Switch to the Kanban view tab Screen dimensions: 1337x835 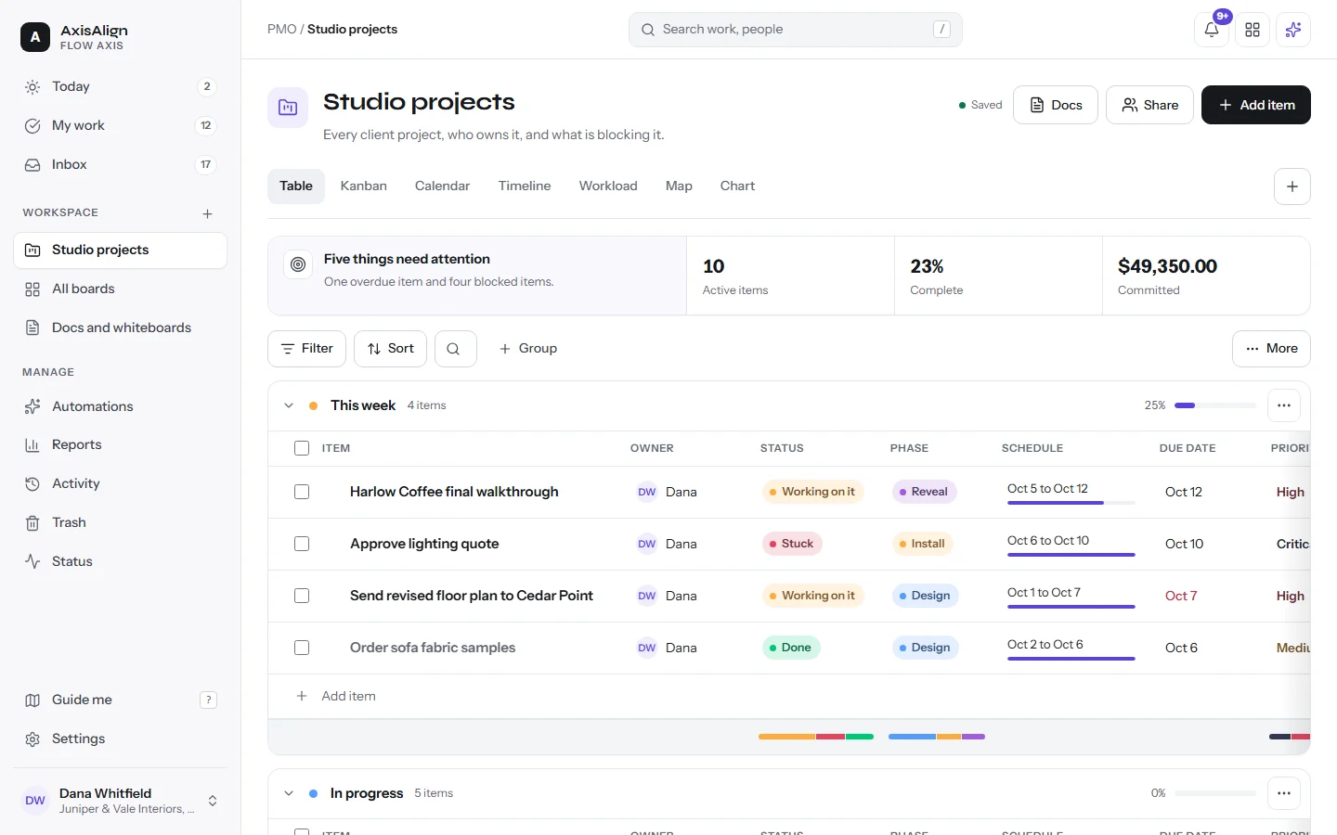coord(363,186)
